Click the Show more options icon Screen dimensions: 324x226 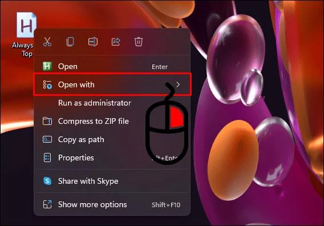point(47,204)
